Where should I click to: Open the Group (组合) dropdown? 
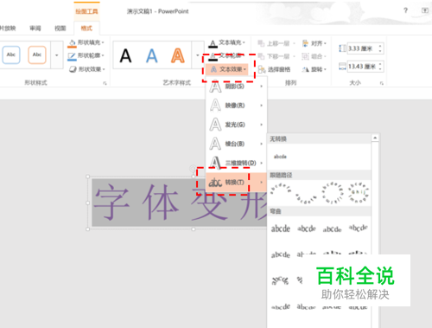tap(314, 56)
